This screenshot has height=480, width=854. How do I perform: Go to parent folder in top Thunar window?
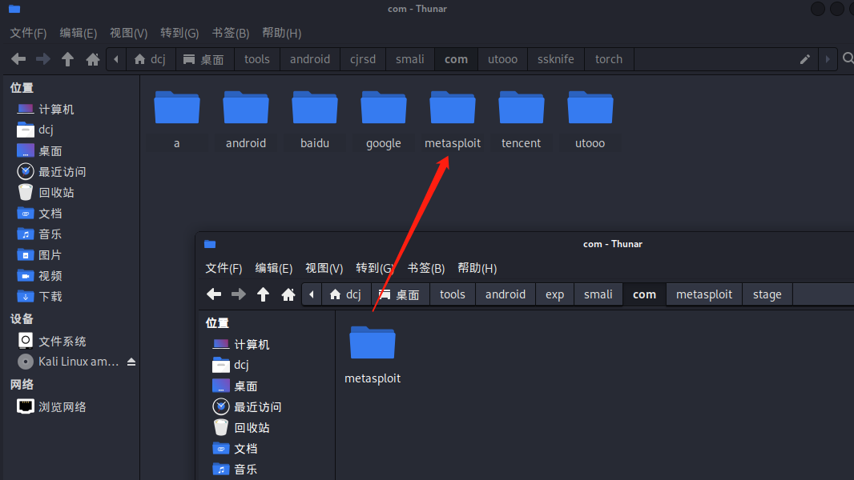pos(67,58)
